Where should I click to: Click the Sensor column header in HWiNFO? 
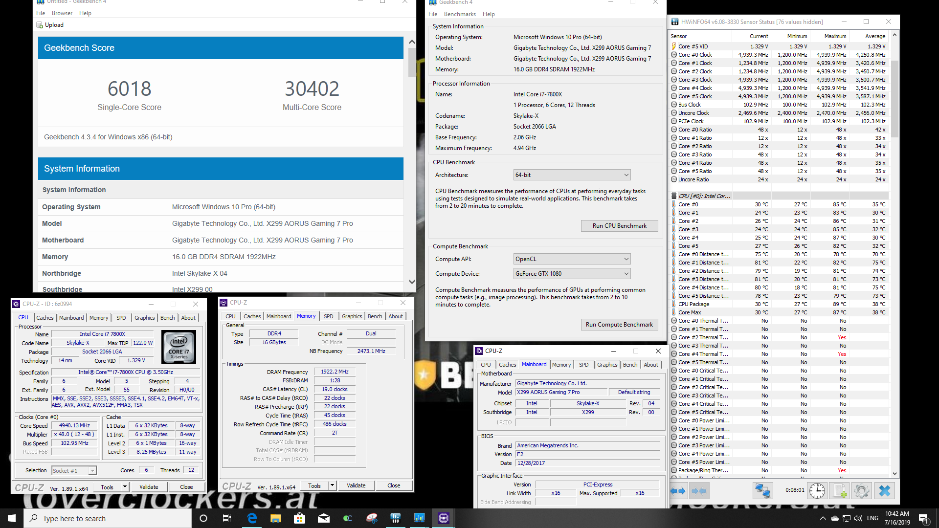(x=700, y=36)
